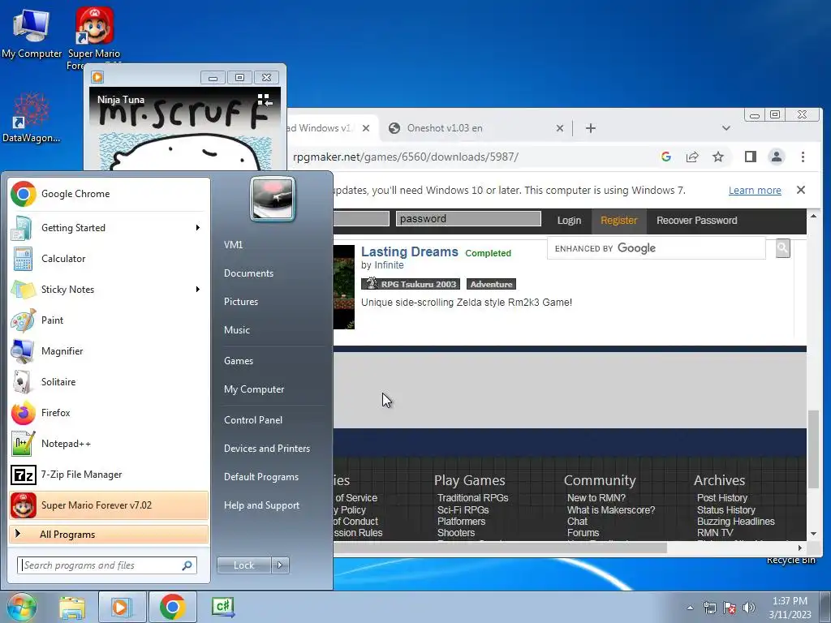Dismiss Windows 7 notification bar
831x623 pixels.
(801, 190)
